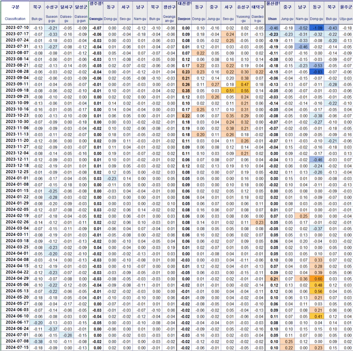The height and width of the screenshot is (351, 353).
Task: Select the bold Gwangju header cell
Action: click(x=96, y=13)
